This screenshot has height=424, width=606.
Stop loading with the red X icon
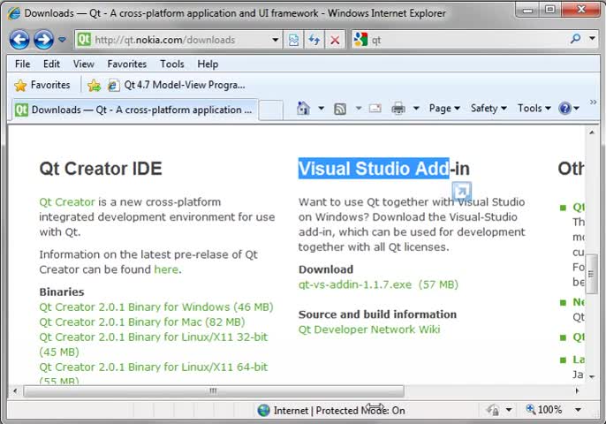(335, 40)
